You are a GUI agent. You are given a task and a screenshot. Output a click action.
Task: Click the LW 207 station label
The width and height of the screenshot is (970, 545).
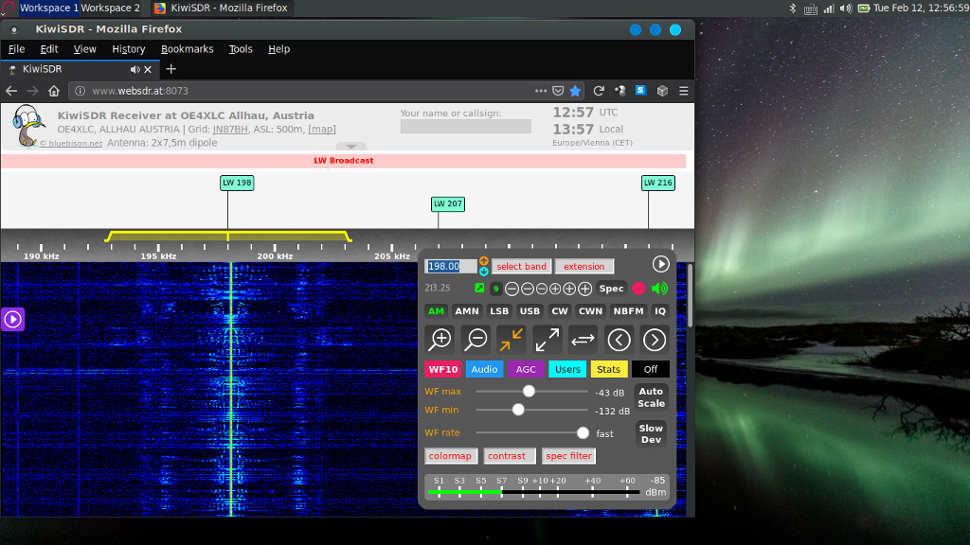coord(448,204)
